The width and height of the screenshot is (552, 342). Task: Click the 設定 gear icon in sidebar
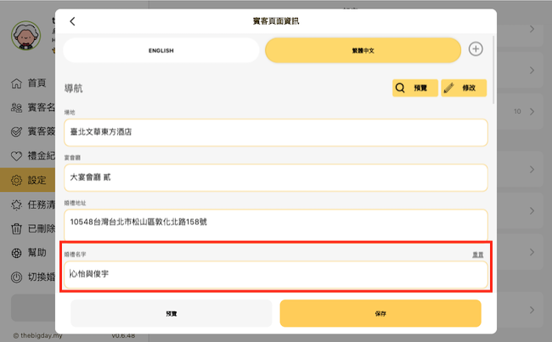(x=16, y=180)
